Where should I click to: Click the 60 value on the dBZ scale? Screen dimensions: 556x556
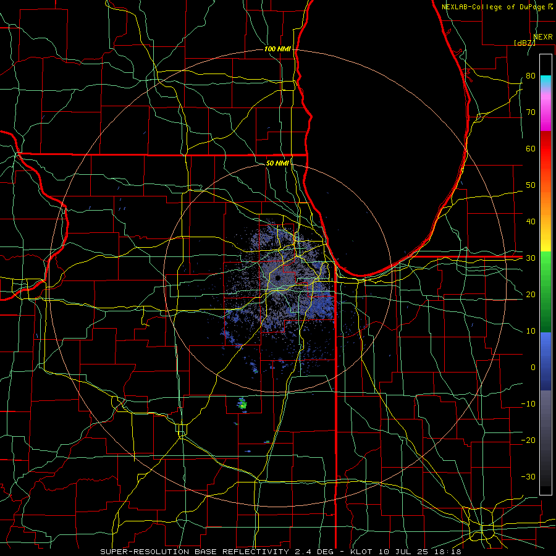[x=531, y=148]
